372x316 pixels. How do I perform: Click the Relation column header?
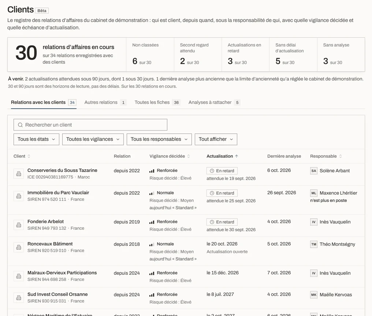click(x=122, y=156)
